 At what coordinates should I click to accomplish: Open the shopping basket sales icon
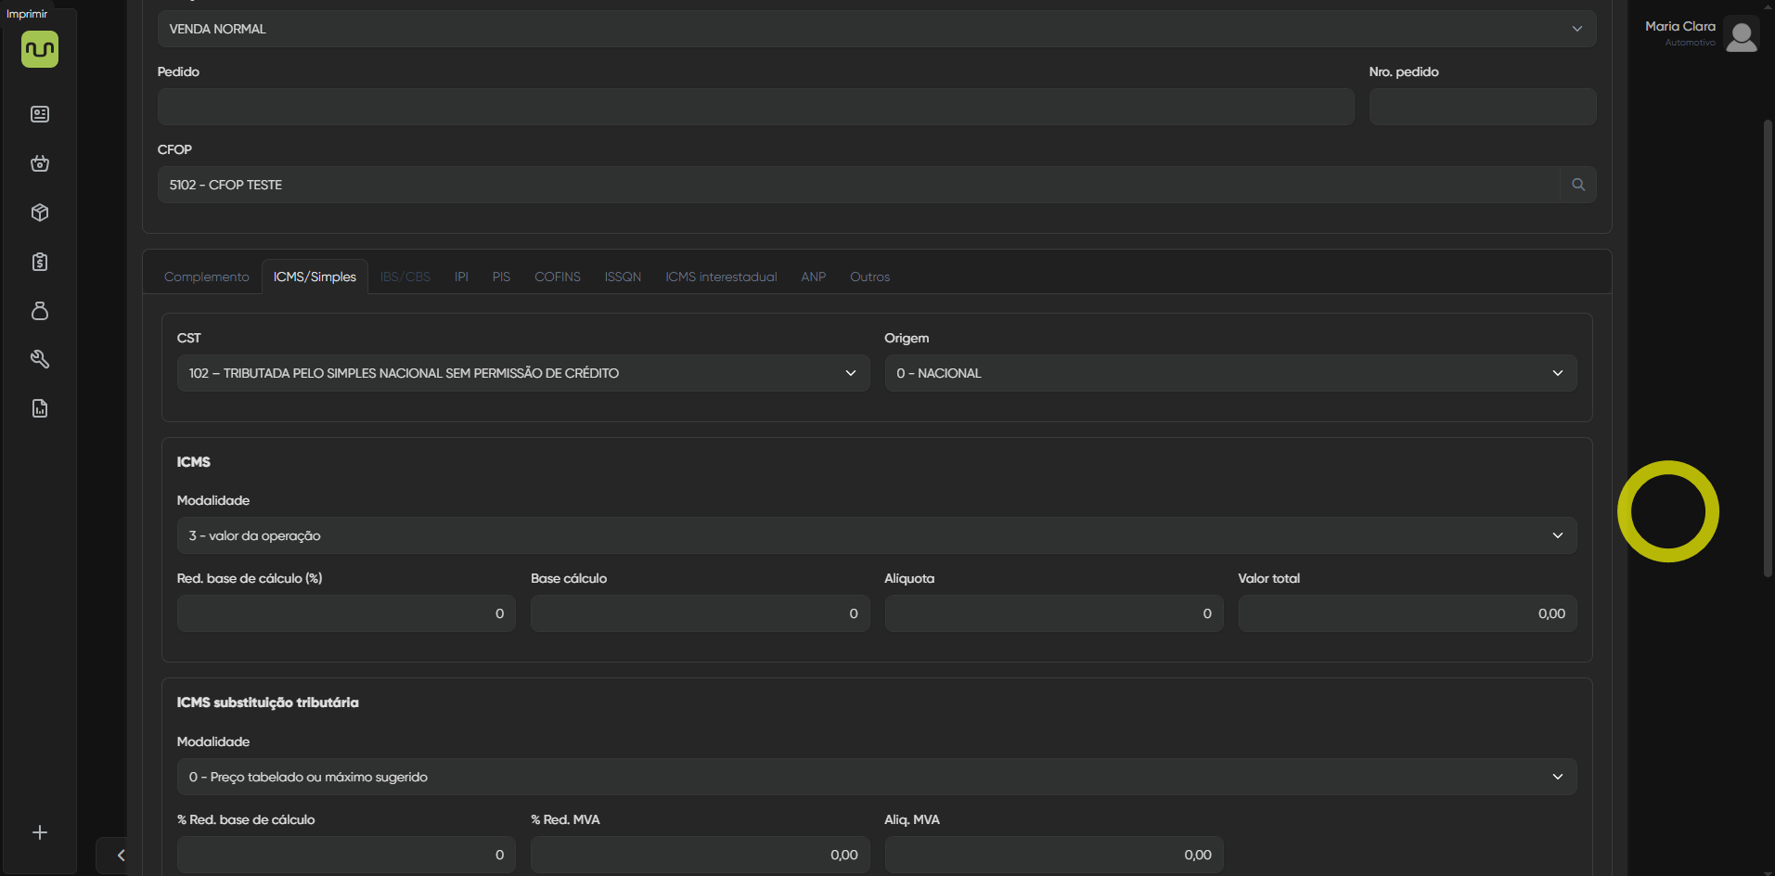point(40,163)
